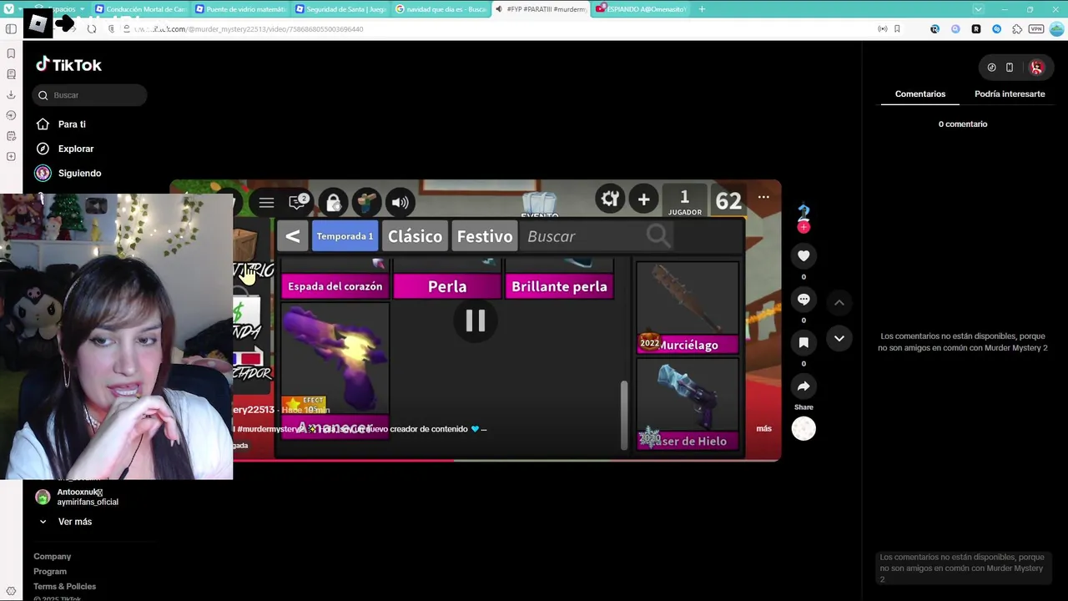Pause the video with the center pause button
Screen dimensions: 1068x601
(475, 321)
